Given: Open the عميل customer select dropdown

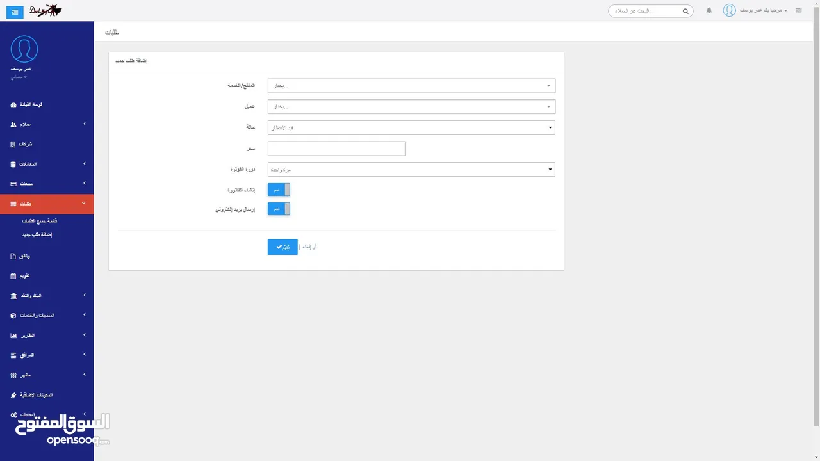Looking at the screenshot, I should click(411, 107).
